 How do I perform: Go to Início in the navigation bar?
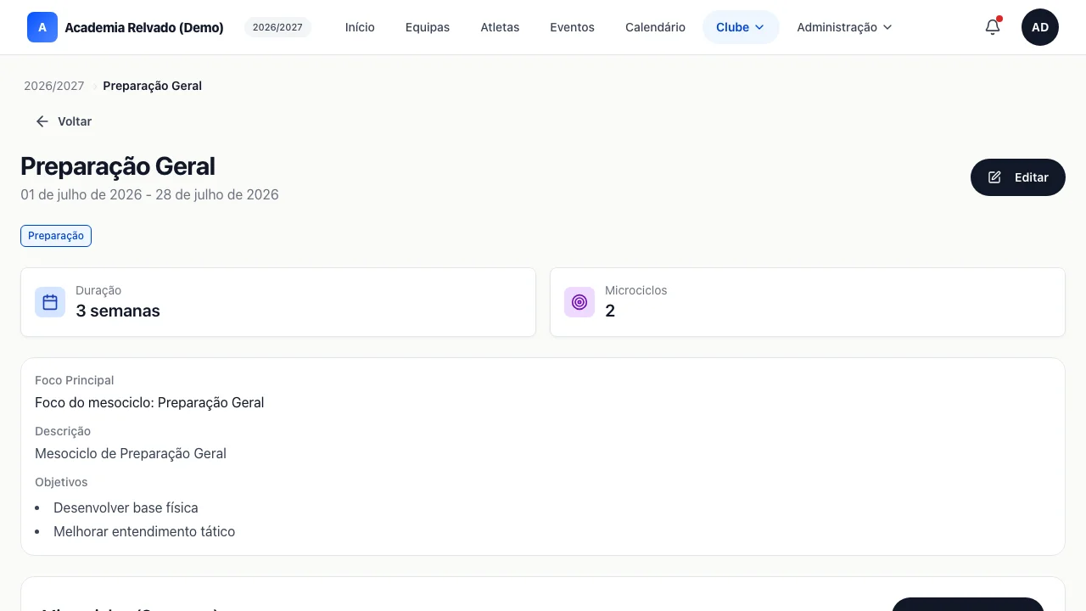[360, 27]
